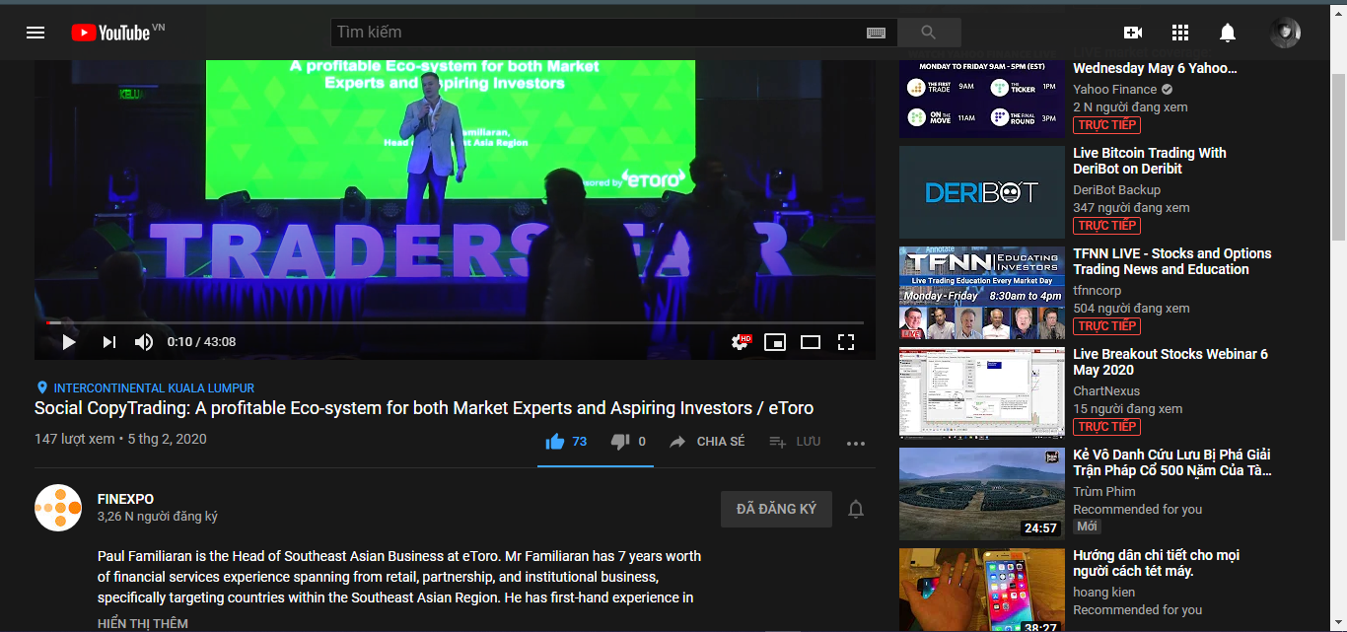Open video settings gear
Screen dimensions: 1347x632
(x=740, y=342)
